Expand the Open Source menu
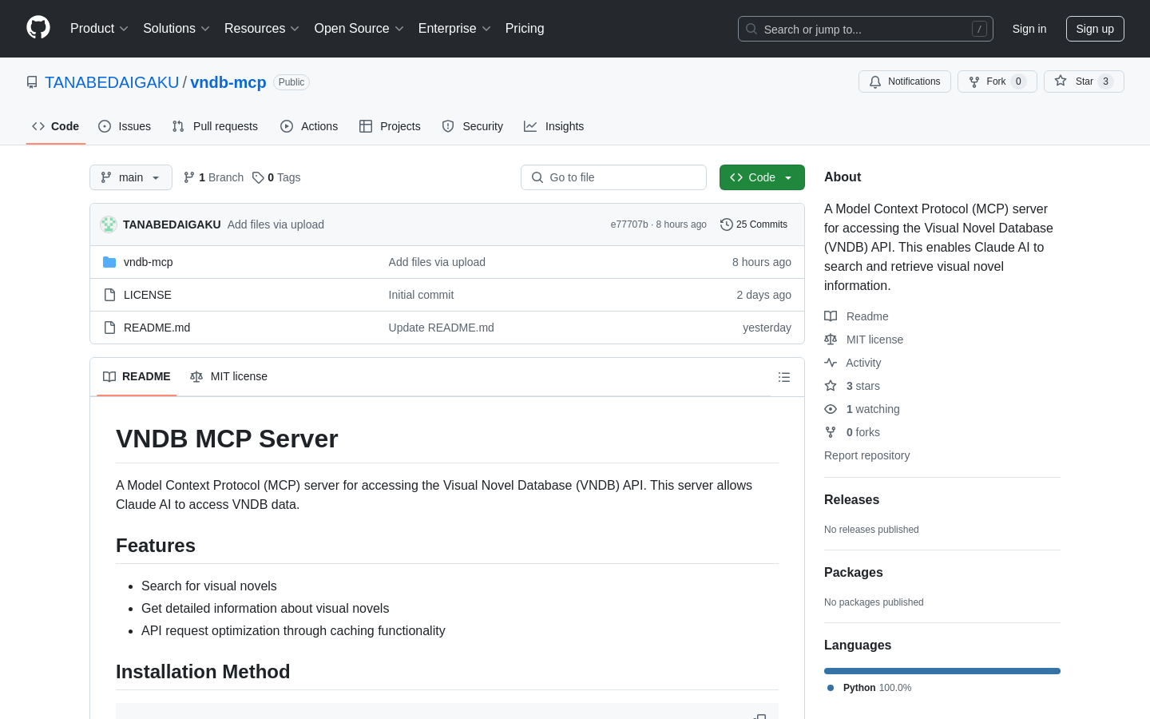 [x=359, y=29]
